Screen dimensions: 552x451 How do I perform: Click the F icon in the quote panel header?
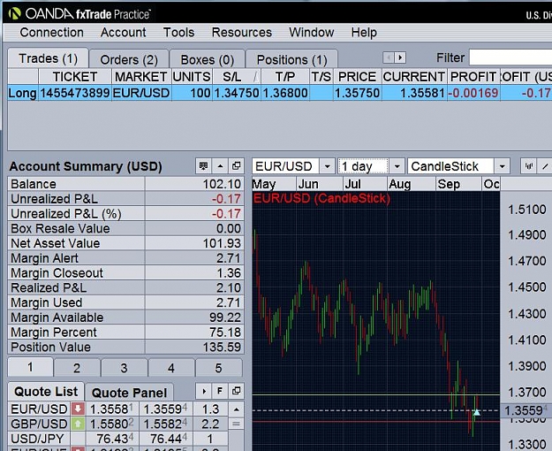tap(220, 391)
